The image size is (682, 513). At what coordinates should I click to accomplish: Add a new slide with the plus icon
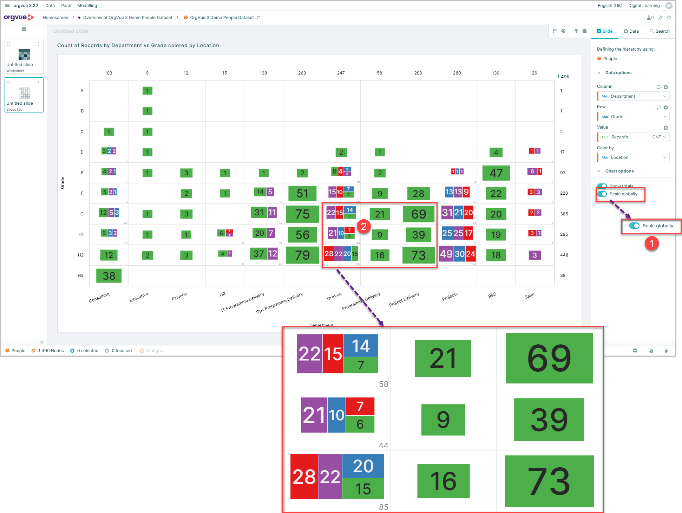[x=24, y=30]
